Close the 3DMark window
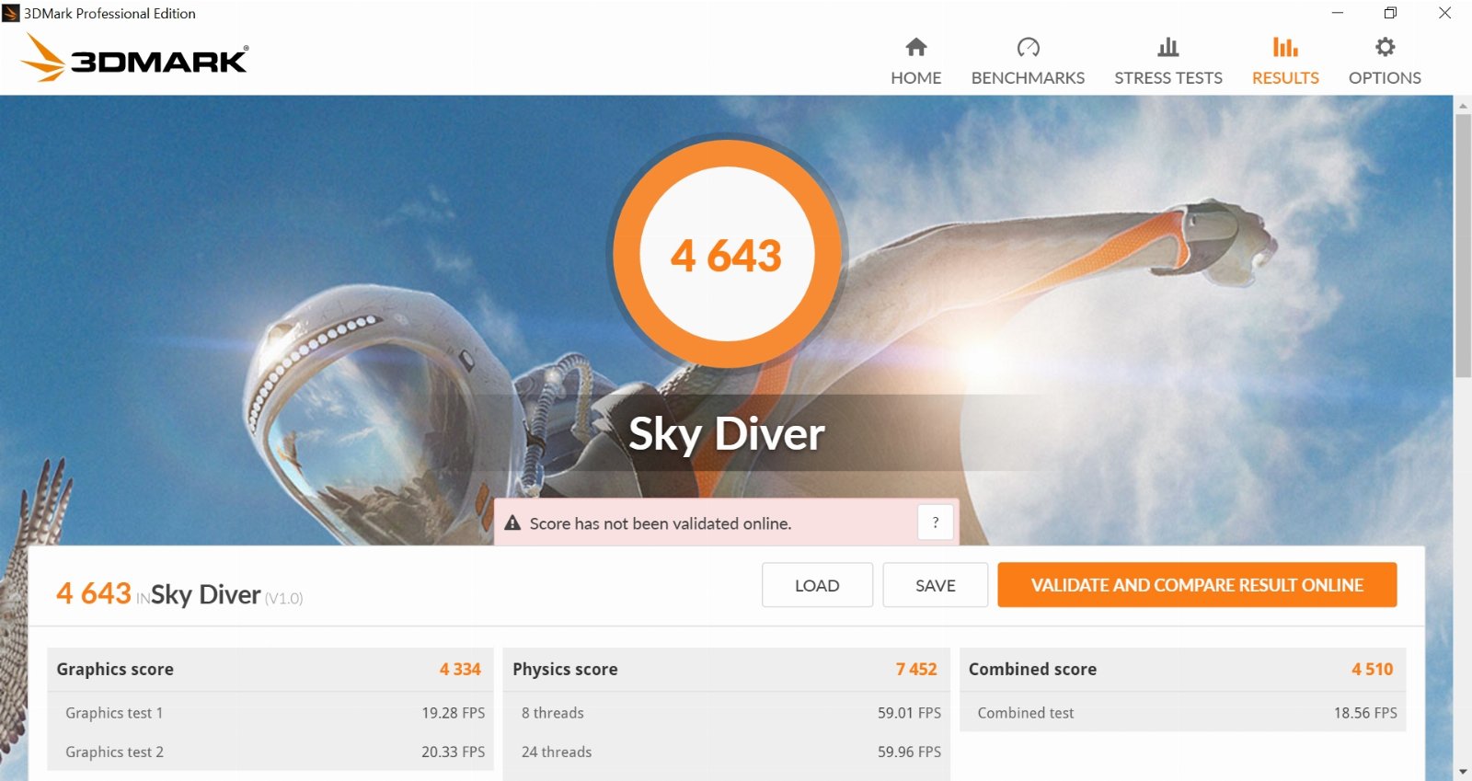Viewport: 1472px width, 781px height. click(x=1444, y=13)
